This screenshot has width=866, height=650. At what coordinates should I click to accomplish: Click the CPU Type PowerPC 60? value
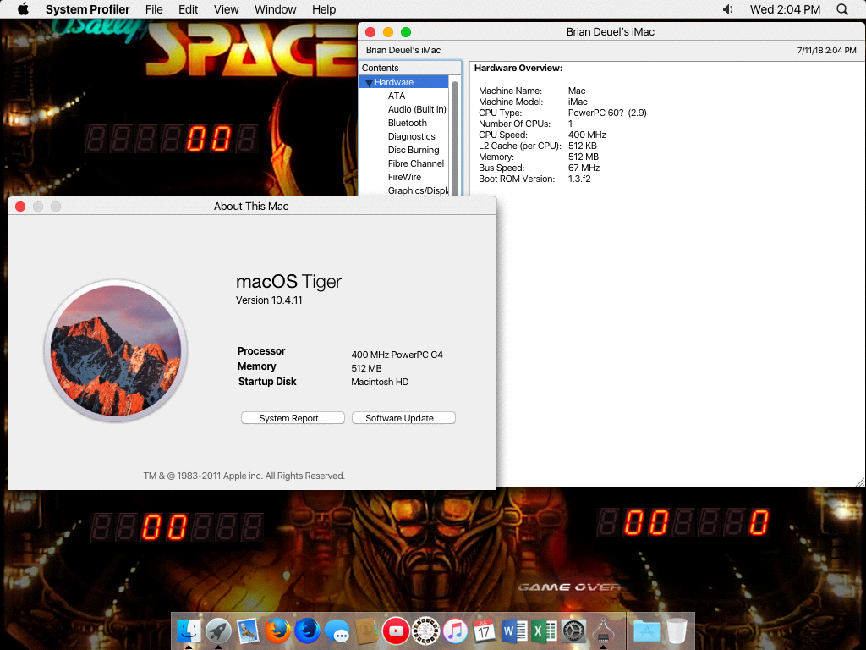607,113
